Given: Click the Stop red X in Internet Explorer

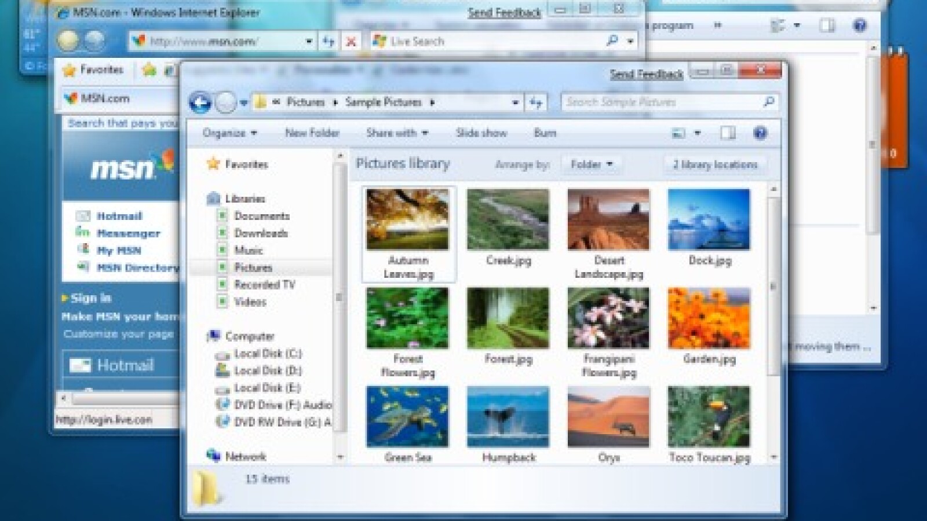Looking at the screenshot, I should click(351, 42).
